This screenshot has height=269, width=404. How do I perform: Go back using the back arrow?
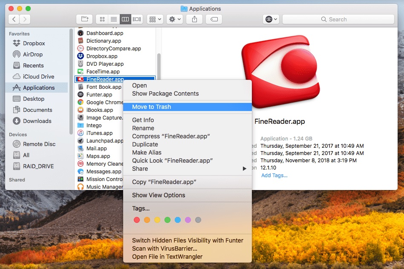pyautogui.click(x=14, y=19)
